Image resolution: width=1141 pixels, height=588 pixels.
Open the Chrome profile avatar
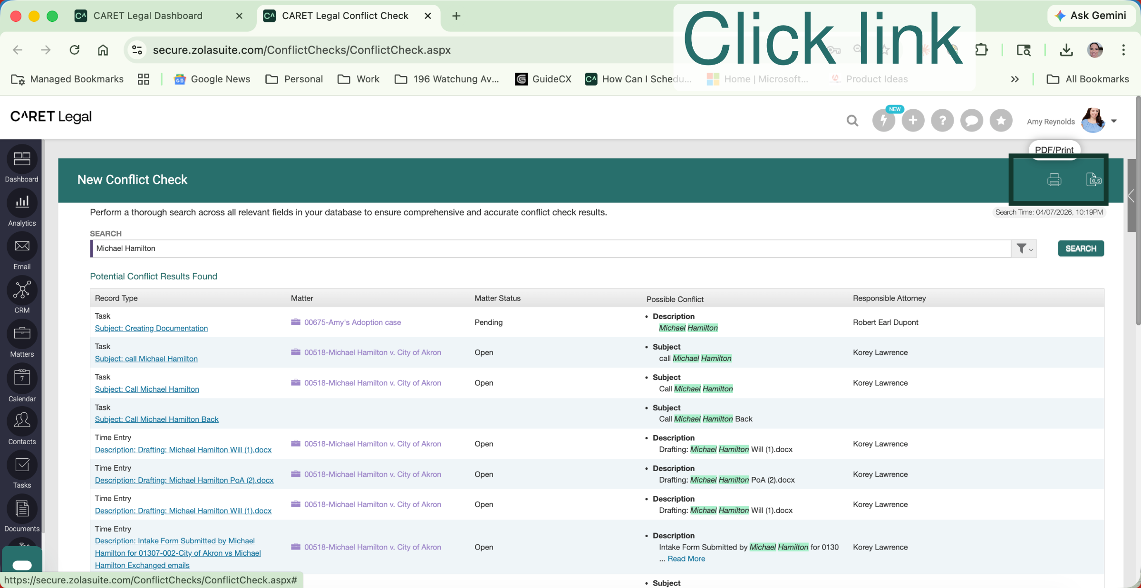(1095, 50)
